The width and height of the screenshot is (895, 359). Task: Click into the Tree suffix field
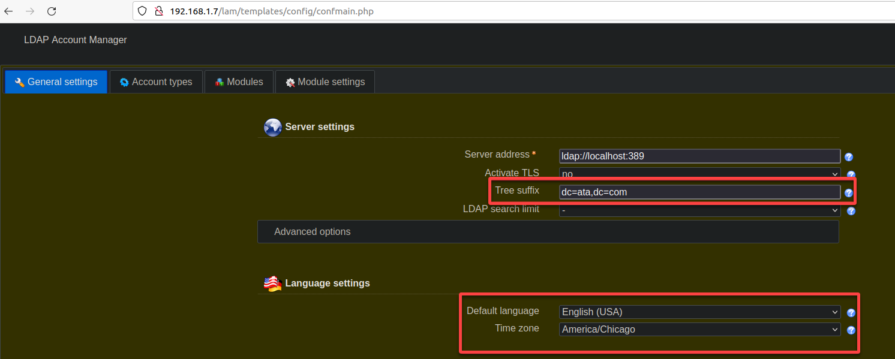(699, 192)
